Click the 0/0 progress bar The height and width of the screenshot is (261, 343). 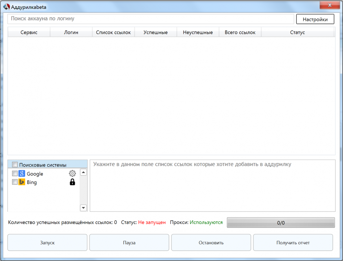(281, 223)
